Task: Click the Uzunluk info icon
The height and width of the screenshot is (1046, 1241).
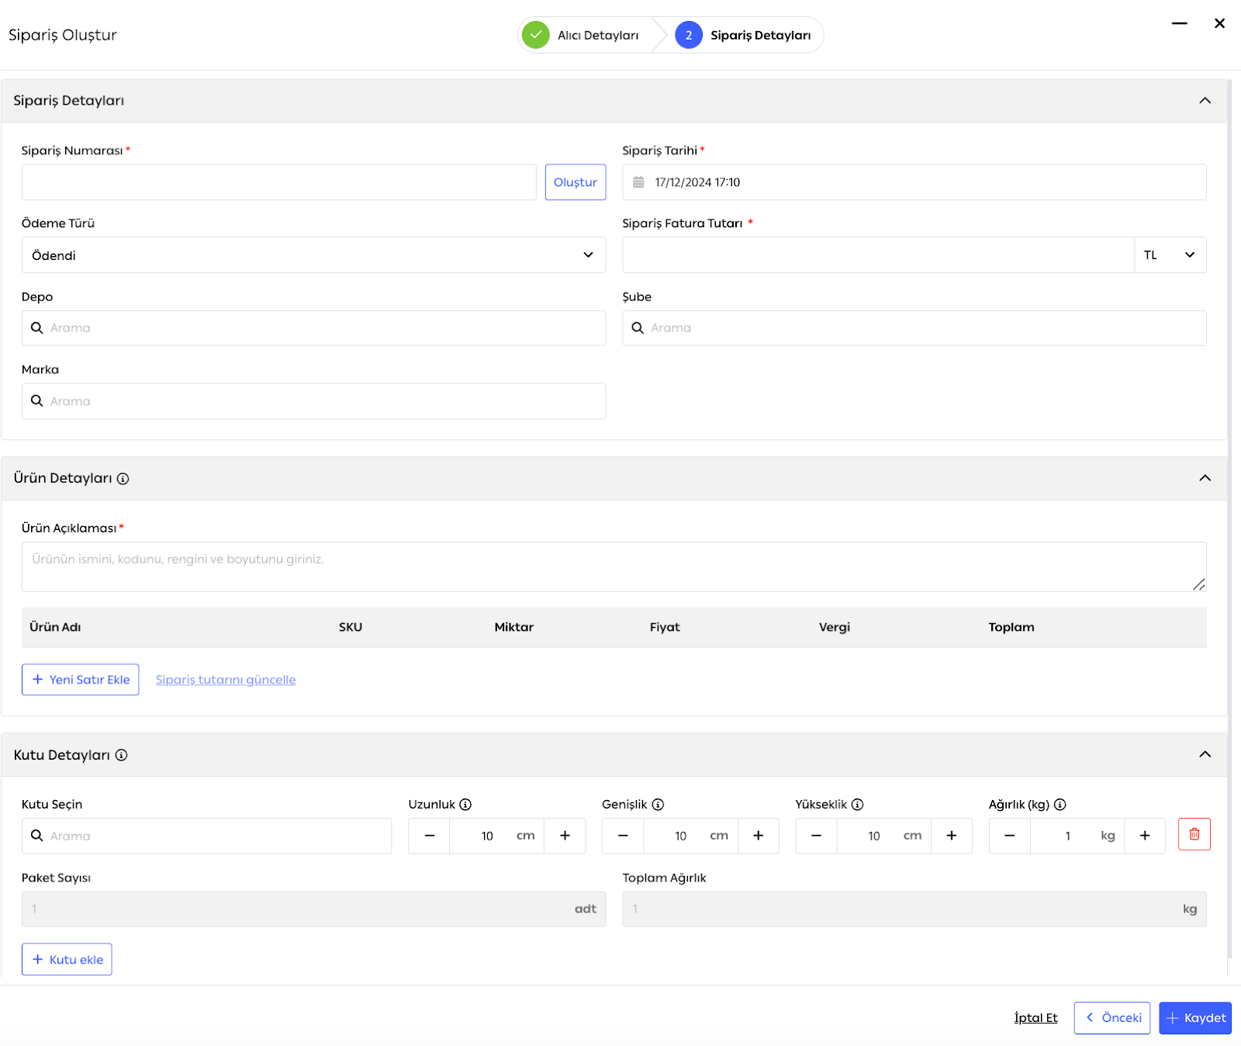Action: [x=465, y=805]
